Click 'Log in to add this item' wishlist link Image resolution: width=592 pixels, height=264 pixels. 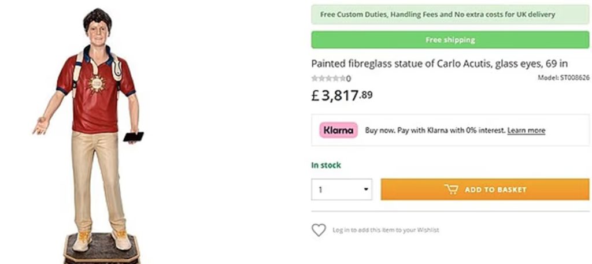(x=386, y=230)
